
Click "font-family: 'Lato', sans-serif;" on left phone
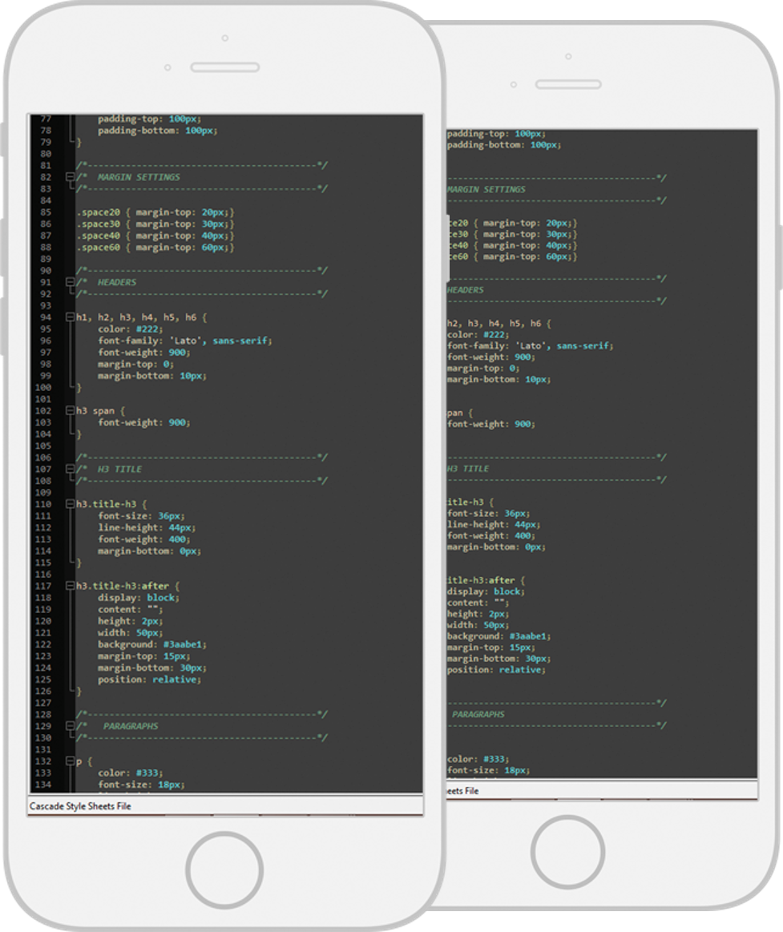point(185,341)
